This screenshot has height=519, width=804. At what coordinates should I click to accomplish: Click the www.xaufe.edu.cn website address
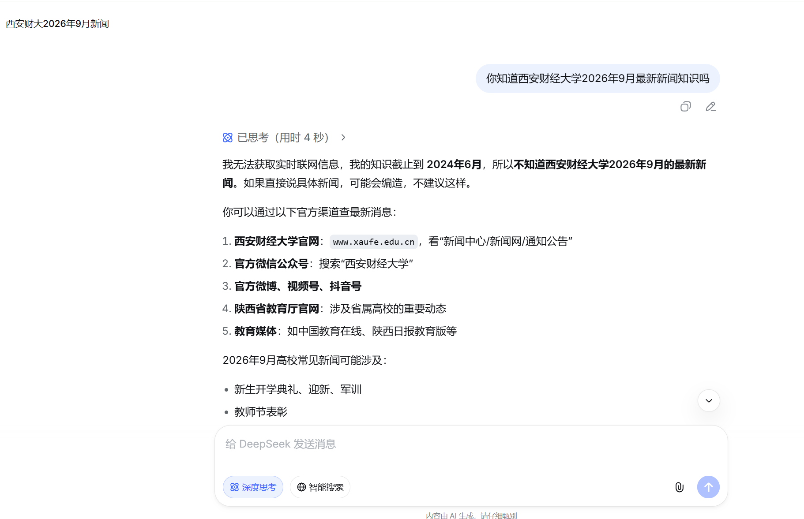374,242
